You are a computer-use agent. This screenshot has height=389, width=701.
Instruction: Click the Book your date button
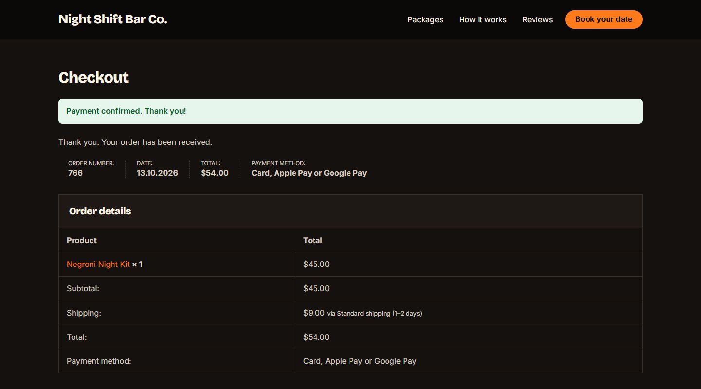(604, 19)
